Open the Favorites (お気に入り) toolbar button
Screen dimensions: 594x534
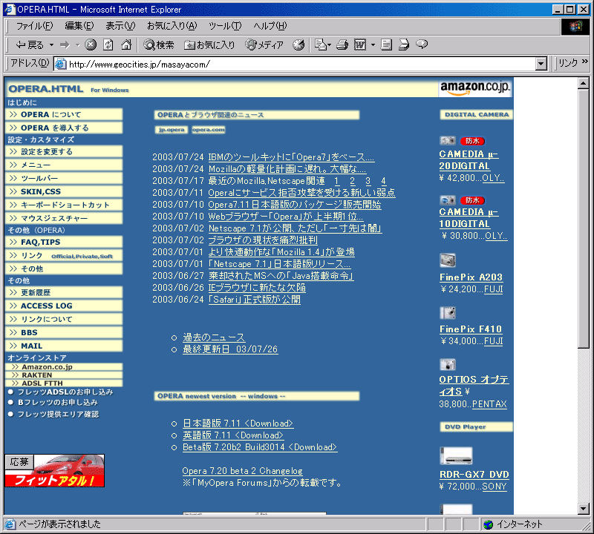pyautogui.click(x=209, y=45)
